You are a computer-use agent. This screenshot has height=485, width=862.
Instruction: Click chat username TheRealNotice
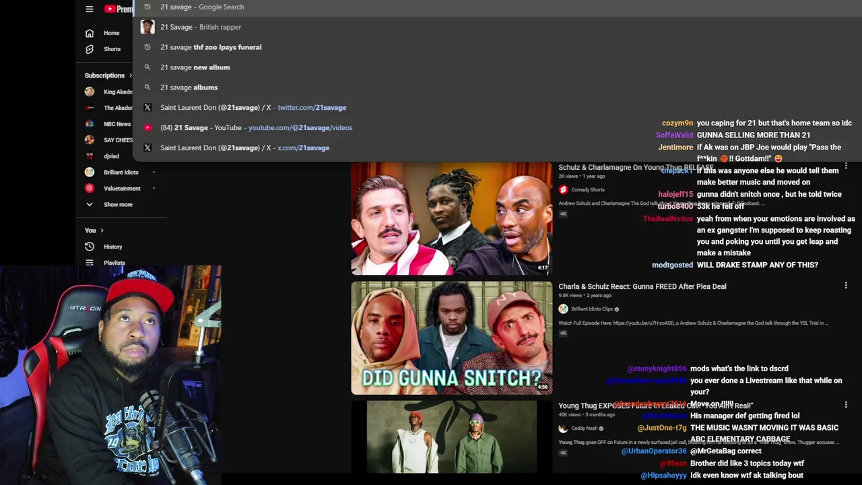(668, 219)
